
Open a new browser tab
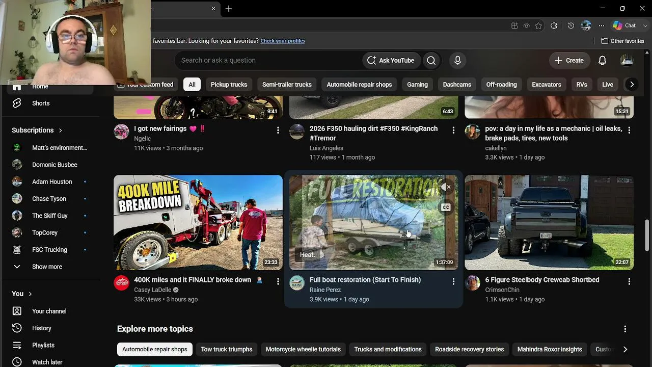229,9
